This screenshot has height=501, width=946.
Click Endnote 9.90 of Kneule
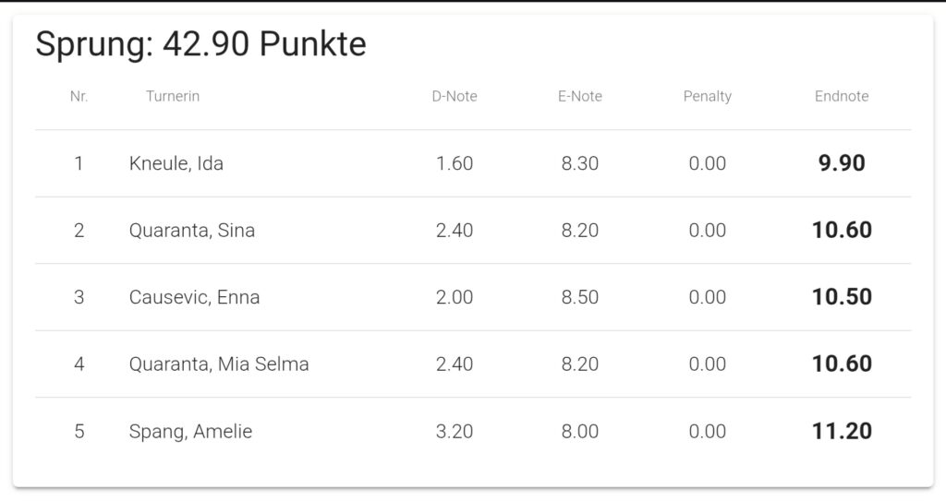click(x=842, y=163)
